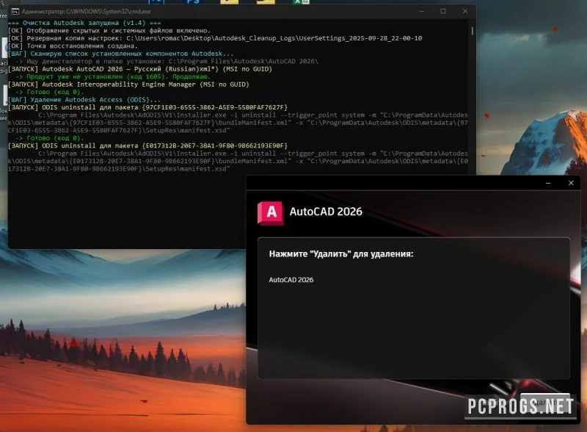Click line 'Продукт уже не установлен (код 1605)'
The image size is (587, 432).
[113, 77]
